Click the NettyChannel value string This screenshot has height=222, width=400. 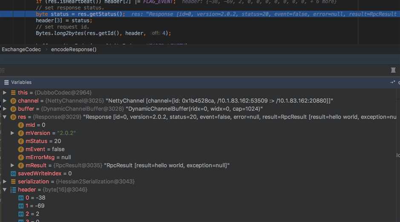(x=219, y=101)
